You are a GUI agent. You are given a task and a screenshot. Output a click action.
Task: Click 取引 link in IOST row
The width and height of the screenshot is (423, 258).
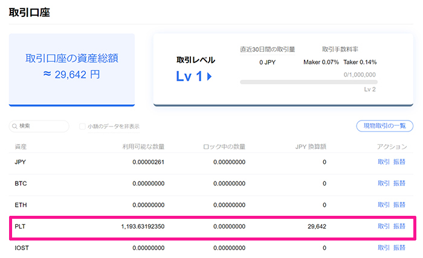point(384,248)
